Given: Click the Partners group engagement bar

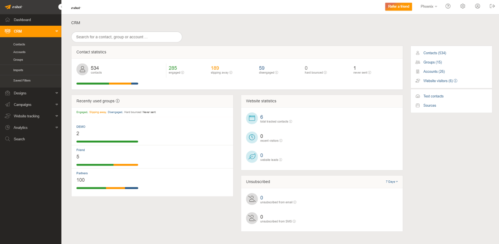Looking at the screenshot, I should (x=107, y=188).
